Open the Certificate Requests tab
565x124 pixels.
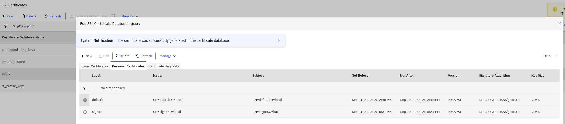[163, 66]
